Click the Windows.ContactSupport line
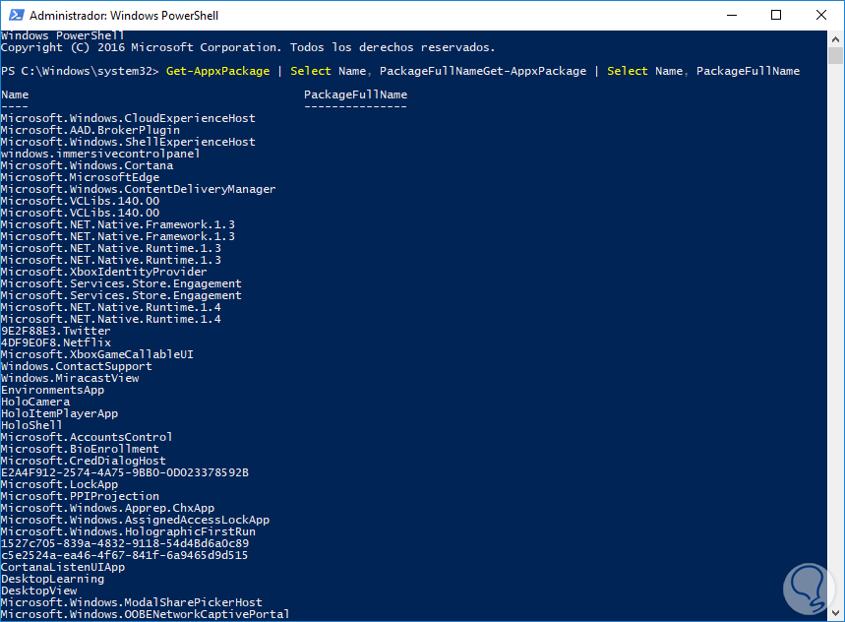The height and width of the screenshot is (622, 845). pos(76,366)
